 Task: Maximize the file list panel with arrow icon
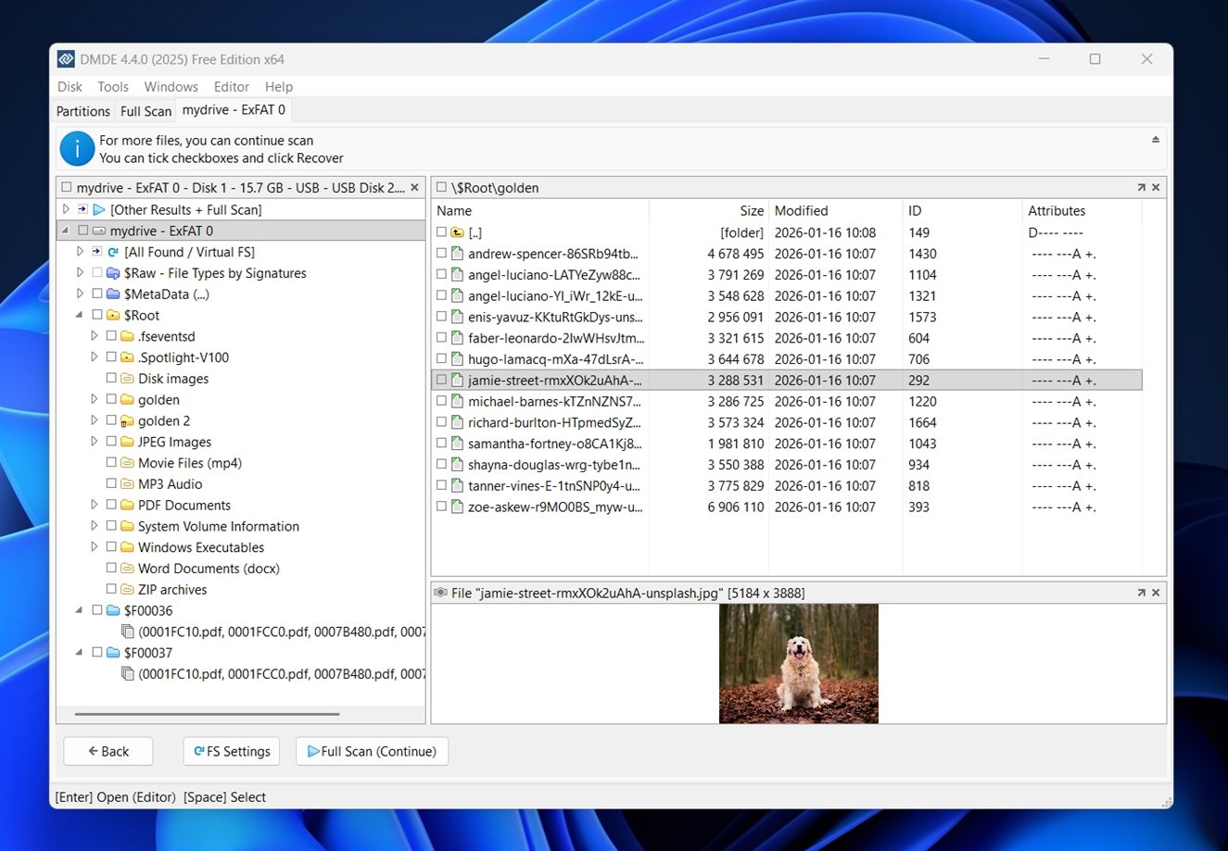coord(1141,188)
